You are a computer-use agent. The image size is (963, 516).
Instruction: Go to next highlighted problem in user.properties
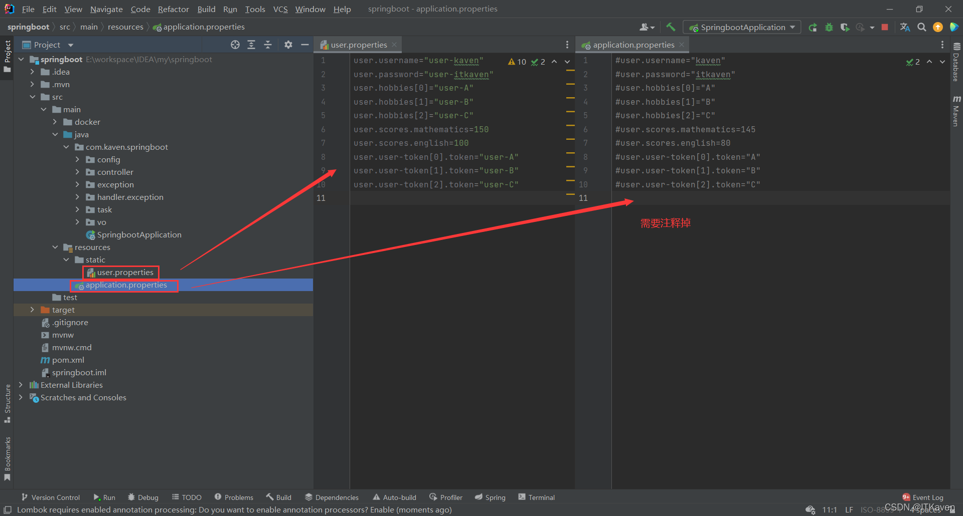(567, 62)
